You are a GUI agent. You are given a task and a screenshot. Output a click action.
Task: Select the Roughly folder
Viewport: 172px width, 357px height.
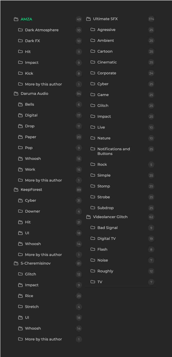pyautogui.click(x=105, y=271)
